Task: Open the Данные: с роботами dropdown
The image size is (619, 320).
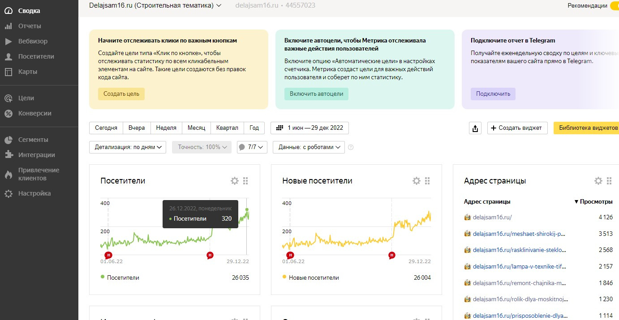Action: [309, 147]
